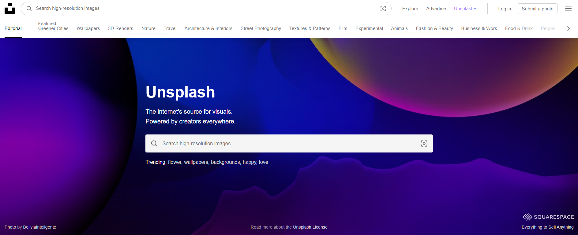This screenshot has width=578, height=235.
Task: Click the magnifier icon in top search bar
Action: pyautogui.click(x=29, y=9)
